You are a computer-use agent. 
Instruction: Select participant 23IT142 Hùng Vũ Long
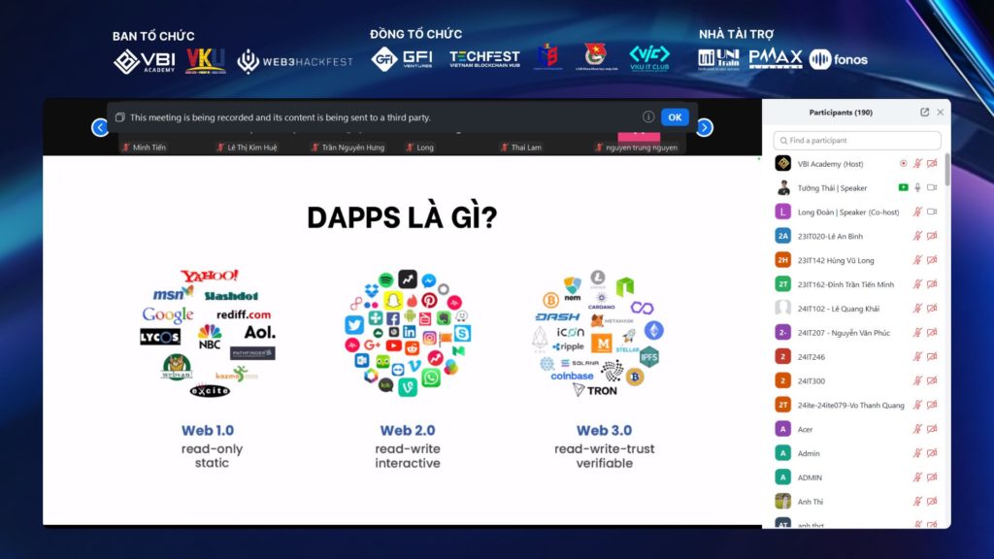[x=836, y=260]
